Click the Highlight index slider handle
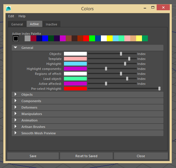The height and width of the screenshot is (168, 176). click(125, 64)
